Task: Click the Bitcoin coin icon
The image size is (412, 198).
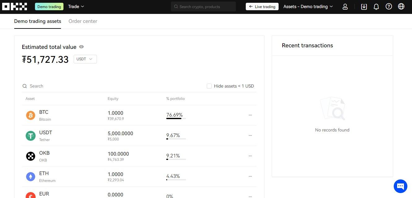Action: pyautogui.click(x=30, y=115)
